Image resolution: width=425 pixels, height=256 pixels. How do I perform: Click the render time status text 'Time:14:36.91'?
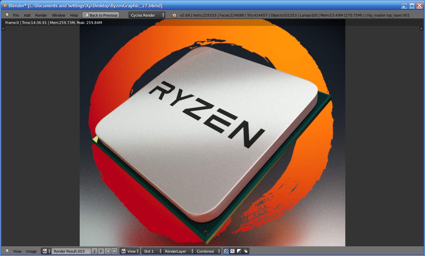[x=34, y=23]
